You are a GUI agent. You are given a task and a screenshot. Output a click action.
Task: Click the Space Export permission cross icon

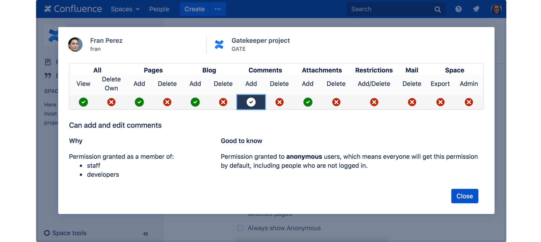[440, 102]
